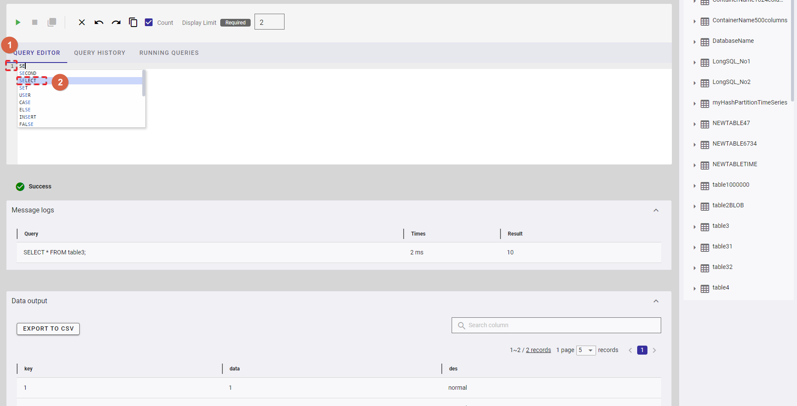The height and width of the screenshot is (406, 797).
Task: Copy query using the copy icon
Action: pyautogui.click(x=133, y=22)
